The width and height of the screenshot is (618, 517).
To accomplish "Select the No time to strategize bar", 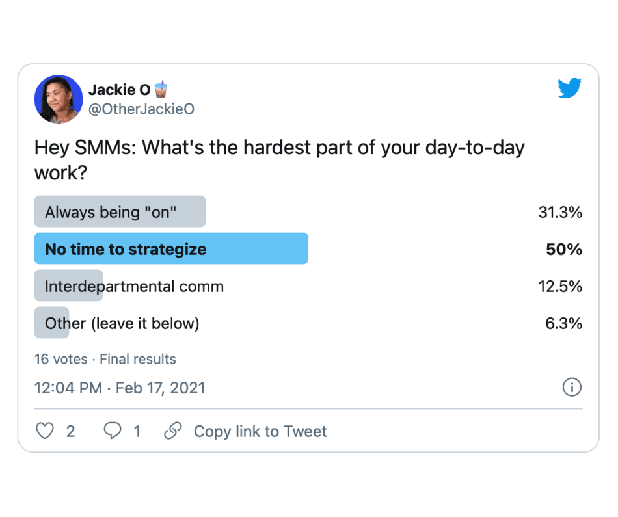I will [x=170, y=249].
